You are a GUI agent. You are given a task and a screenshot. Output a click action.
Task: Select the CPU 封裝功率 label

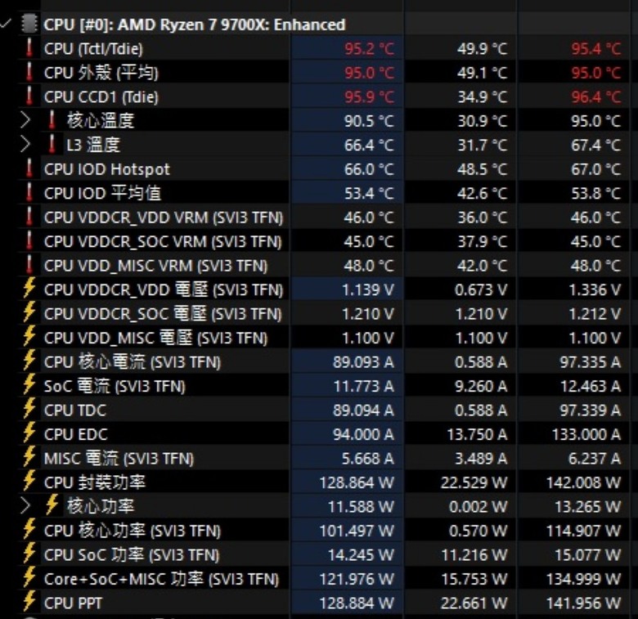[94, 482]
